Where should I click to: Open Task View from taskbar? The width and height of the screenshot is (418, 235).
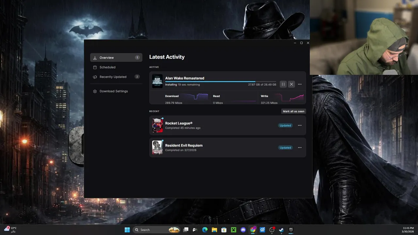[x=186, y=230]
